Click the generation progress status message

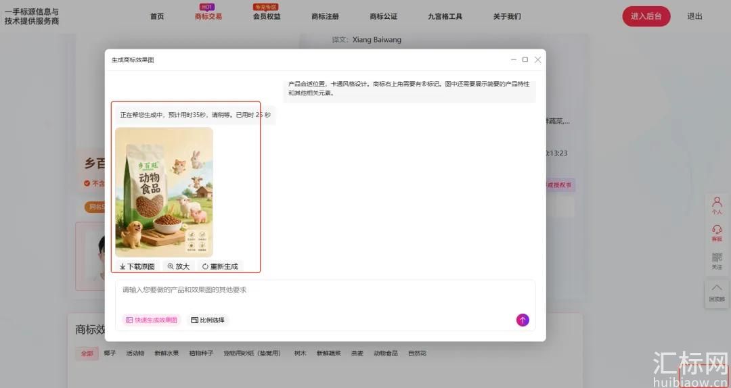196,115
